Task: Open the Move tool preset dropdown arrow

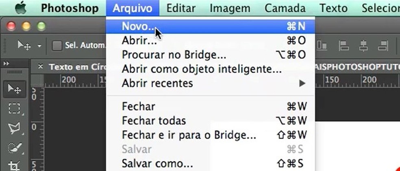Action: tap(39, 46)
